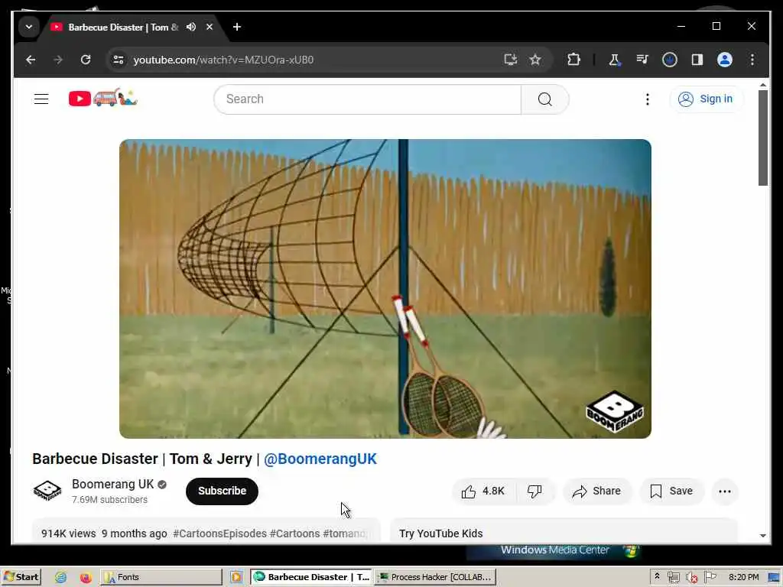Open more actions ellipsis beside Save

725,491
